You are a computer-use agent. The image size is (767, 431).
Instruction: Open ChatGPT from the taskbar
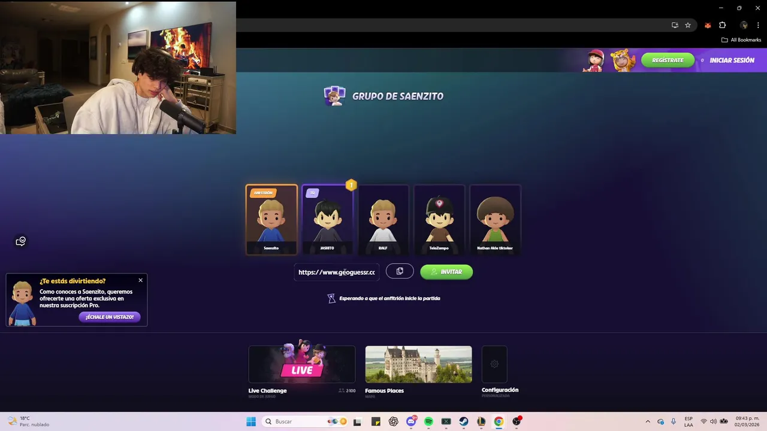point(393,421)
